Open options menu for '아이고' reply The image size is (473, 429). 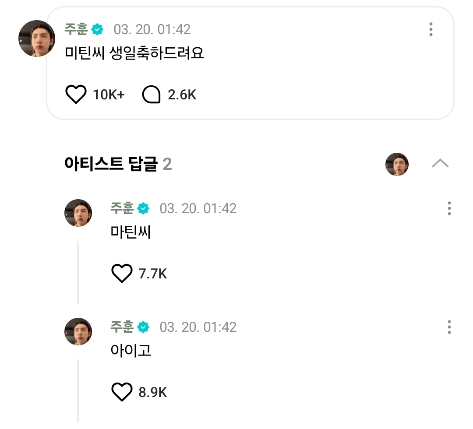point(449,327)
